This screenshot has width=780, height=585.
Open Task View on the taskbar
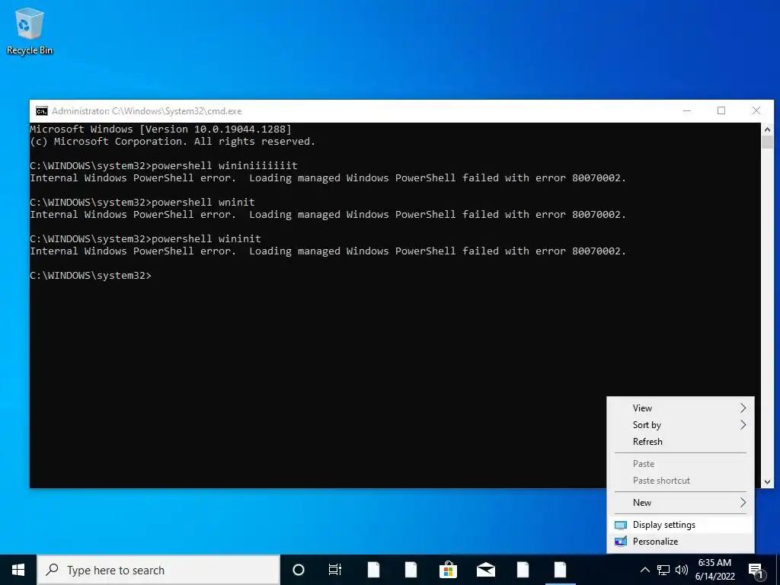(x=335, y=570)
